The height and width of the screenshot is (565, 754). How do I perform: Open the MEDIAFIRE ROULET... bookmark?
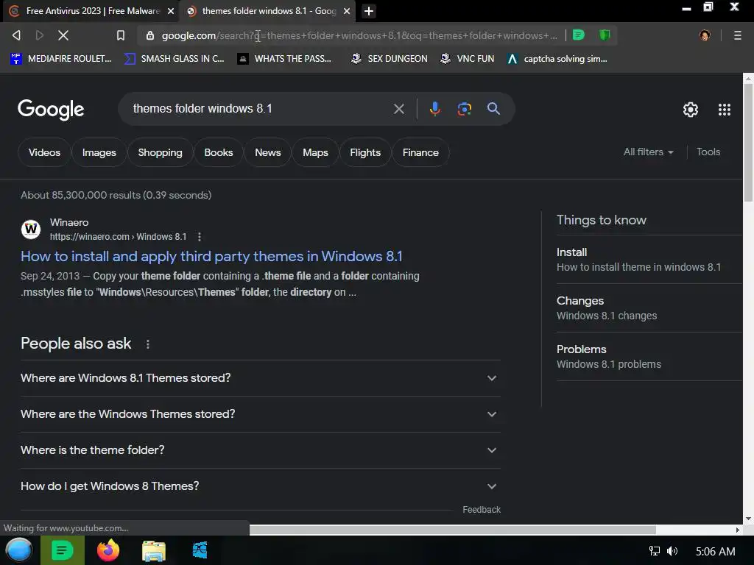(x=61, y=59)
